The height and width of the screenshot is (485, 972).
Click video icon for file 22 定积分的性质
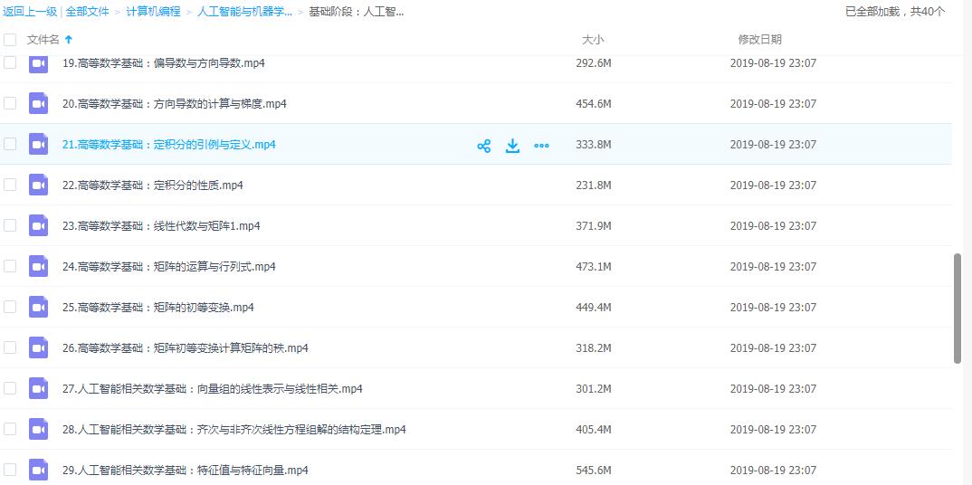[x=38, y=185]
